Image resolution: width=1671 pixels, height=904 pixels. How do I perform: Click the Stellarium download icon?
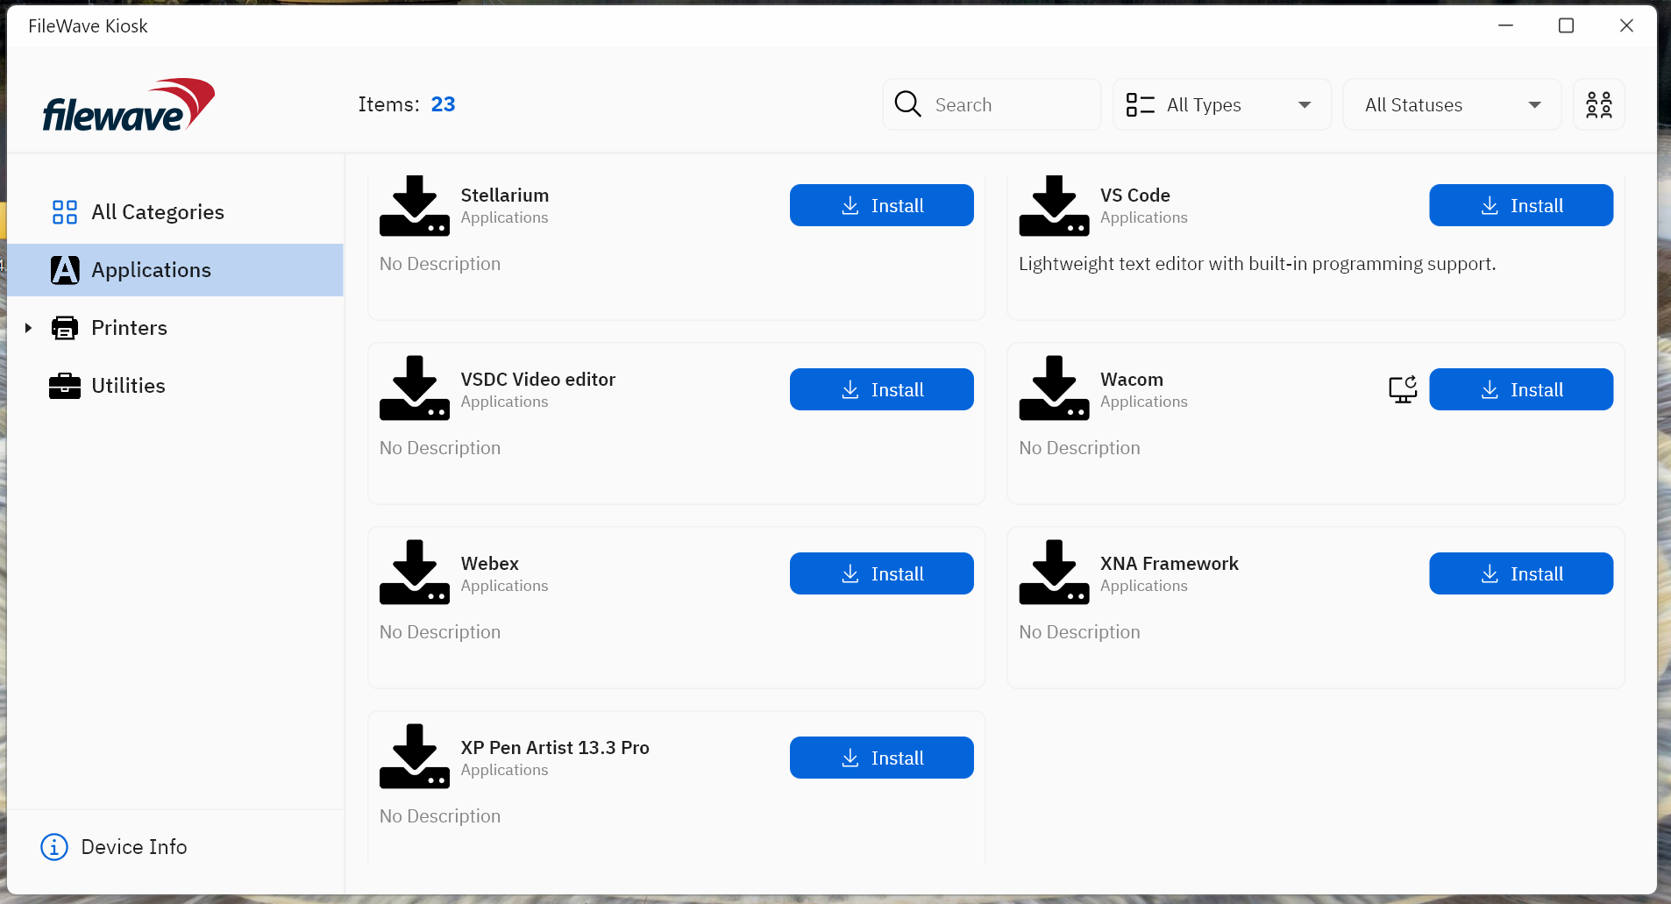click(x=415, y=206)
